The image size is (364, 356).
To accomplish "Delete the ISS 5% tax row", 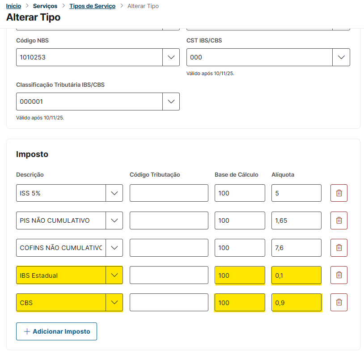I will coord(339,193).
